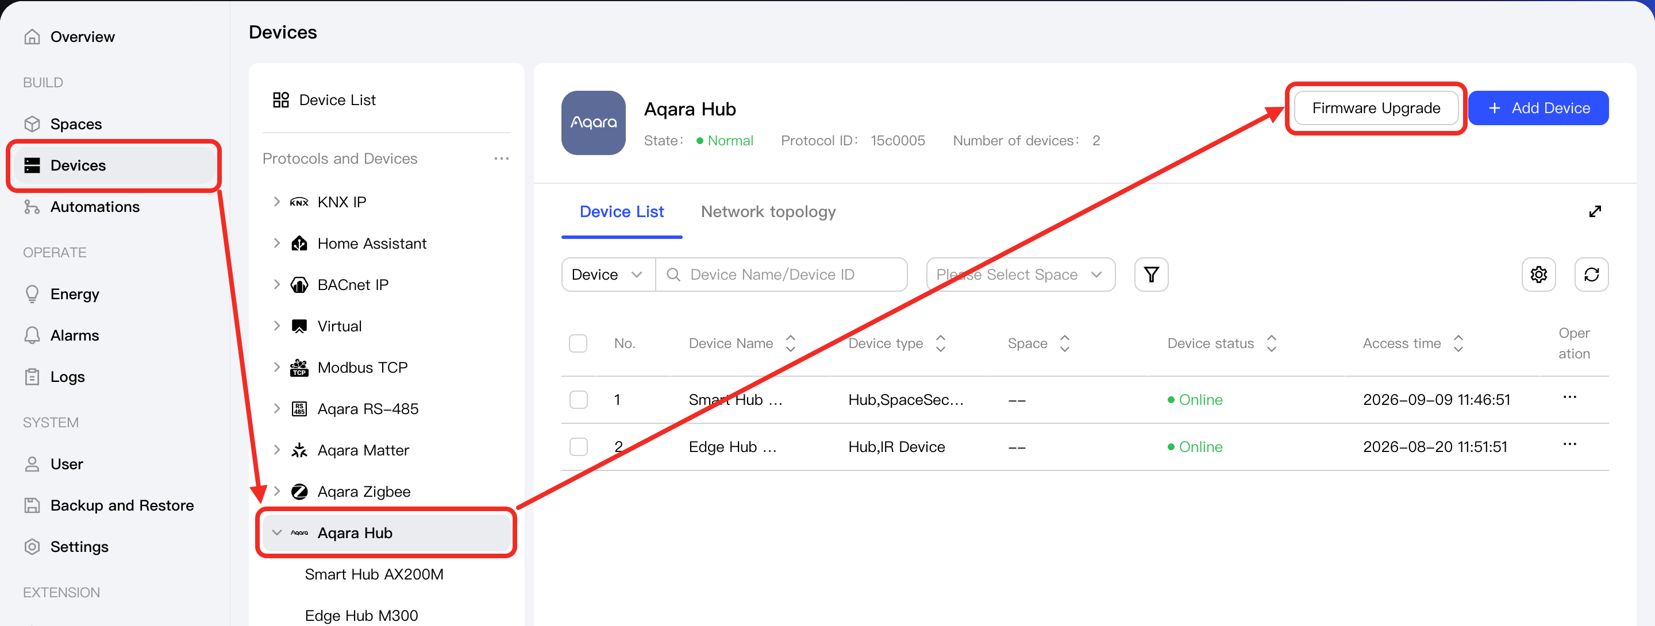Image resolution: width=1655 pixels, height=626 pixels.
Task: Switch to the Network topology tab
Action: point(768,212)
